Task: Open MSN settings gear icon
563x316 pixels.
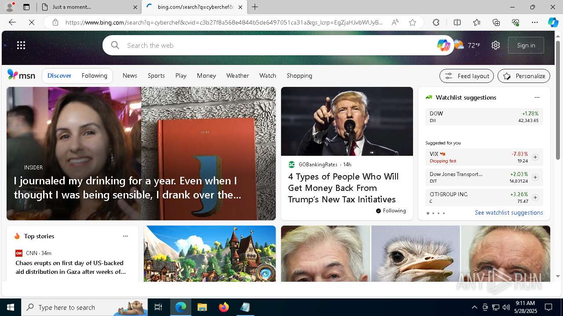Action: pos(496,45)
